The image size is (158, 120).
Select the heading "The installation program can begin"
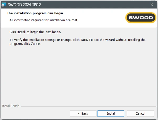click(35, 13)
